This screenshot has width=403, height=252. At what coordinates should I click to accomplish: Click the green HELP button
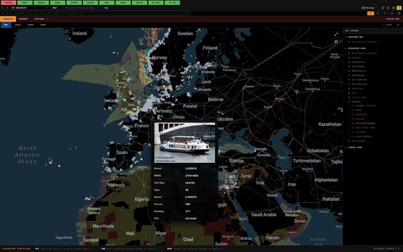[25, 3]
